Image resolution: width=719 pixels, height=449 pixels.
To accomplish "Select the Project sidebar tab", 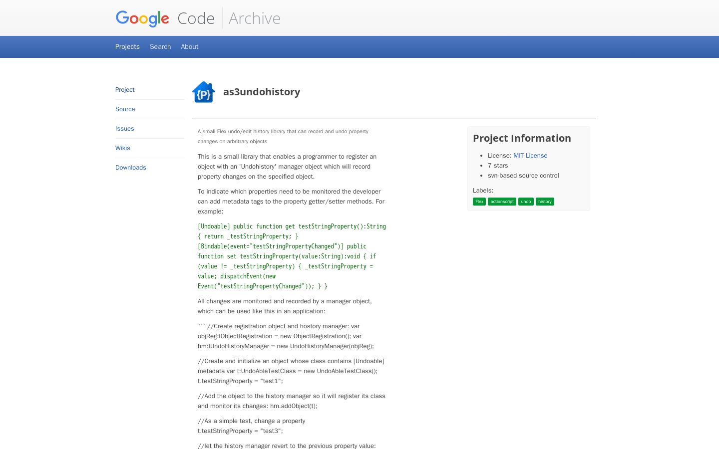I will pyautogui.click(x=125, y=90).
